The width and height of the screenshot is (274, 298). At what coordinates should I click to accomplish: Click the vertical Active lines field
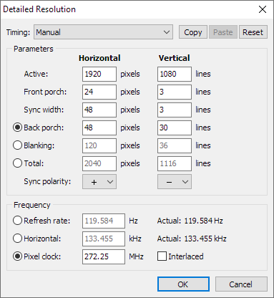tap(175, 74)
